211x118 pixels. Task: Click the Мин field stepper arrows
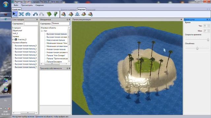tap(209, 31)
